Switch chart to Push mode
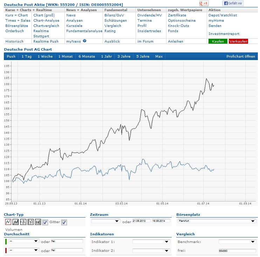 click(11, 56)
